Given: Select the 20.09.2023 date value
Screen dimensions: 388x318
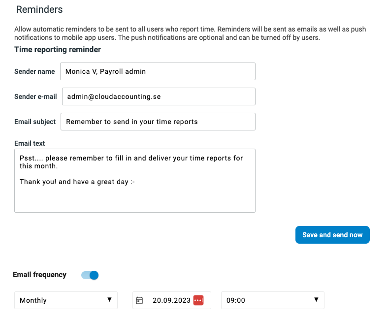Looking at the screenshot, I should (171, 300).
